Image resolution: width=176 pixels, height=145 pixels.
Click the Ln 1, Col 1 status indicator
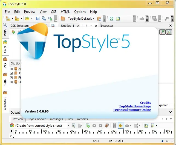click(x=116, y=141)
